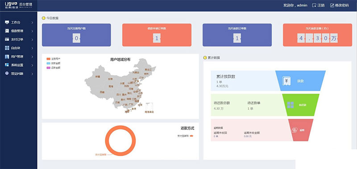Toggle the purple 还款金额 map legend

point(54,68)
